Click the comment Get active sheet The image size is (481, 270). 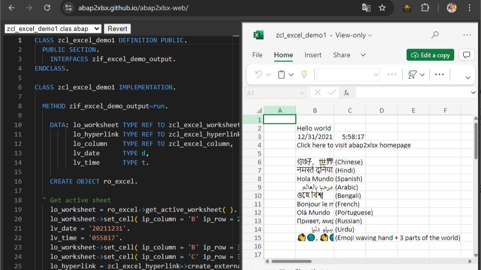tap(76, 200)
